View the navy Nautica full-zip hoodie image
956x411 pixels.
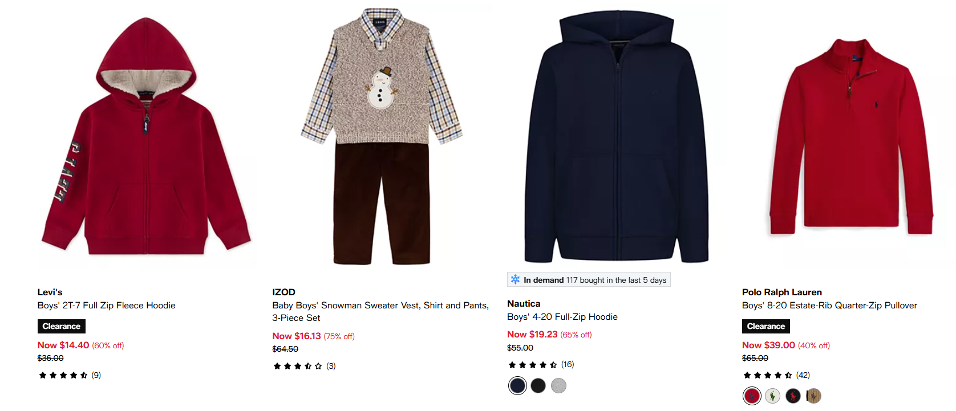[616, 137]
